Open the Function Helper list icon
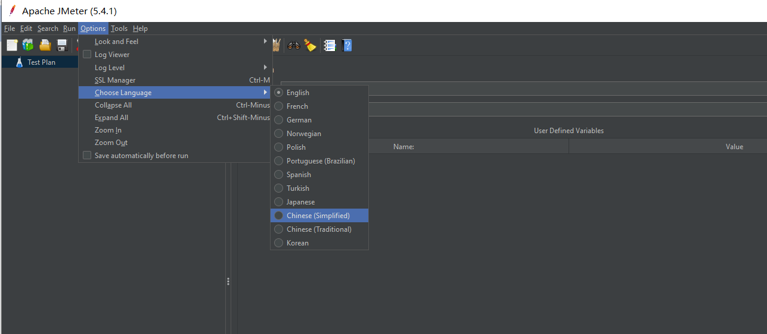Screen dimensions: 767x334 click(x=330, y=45)
